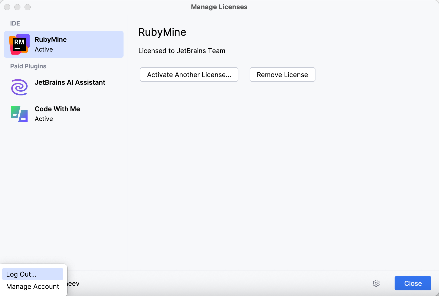Click the Paid Plugins section header
The height and width of the screenshot is (296, 439).
tap(28, 66)
